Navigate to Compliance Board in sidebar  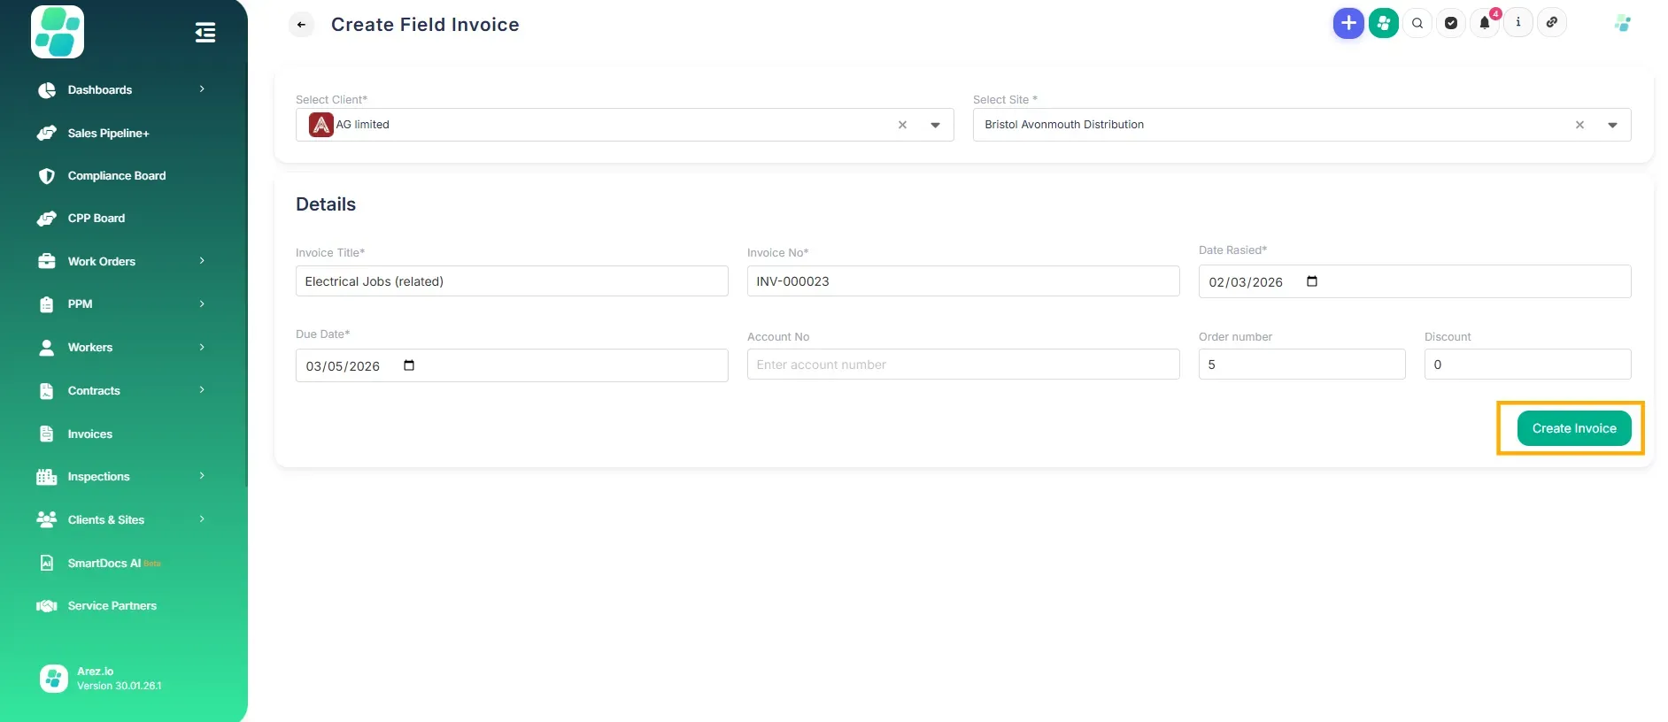(117, 175)
